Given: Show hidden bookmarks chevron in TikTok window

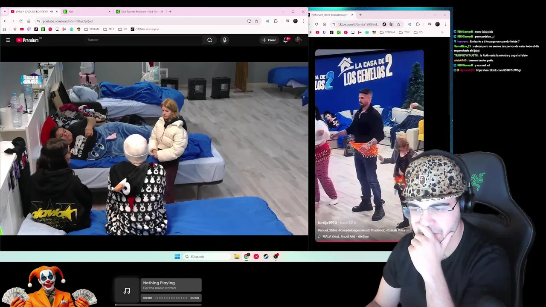Looking at the screenshot, I should 442,32.
